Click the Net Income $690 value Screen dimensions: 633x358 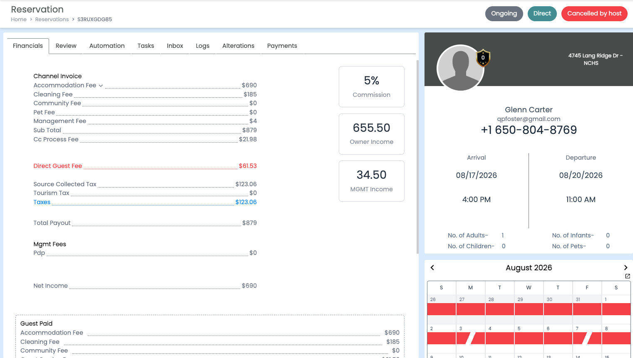tap(249, 286)
